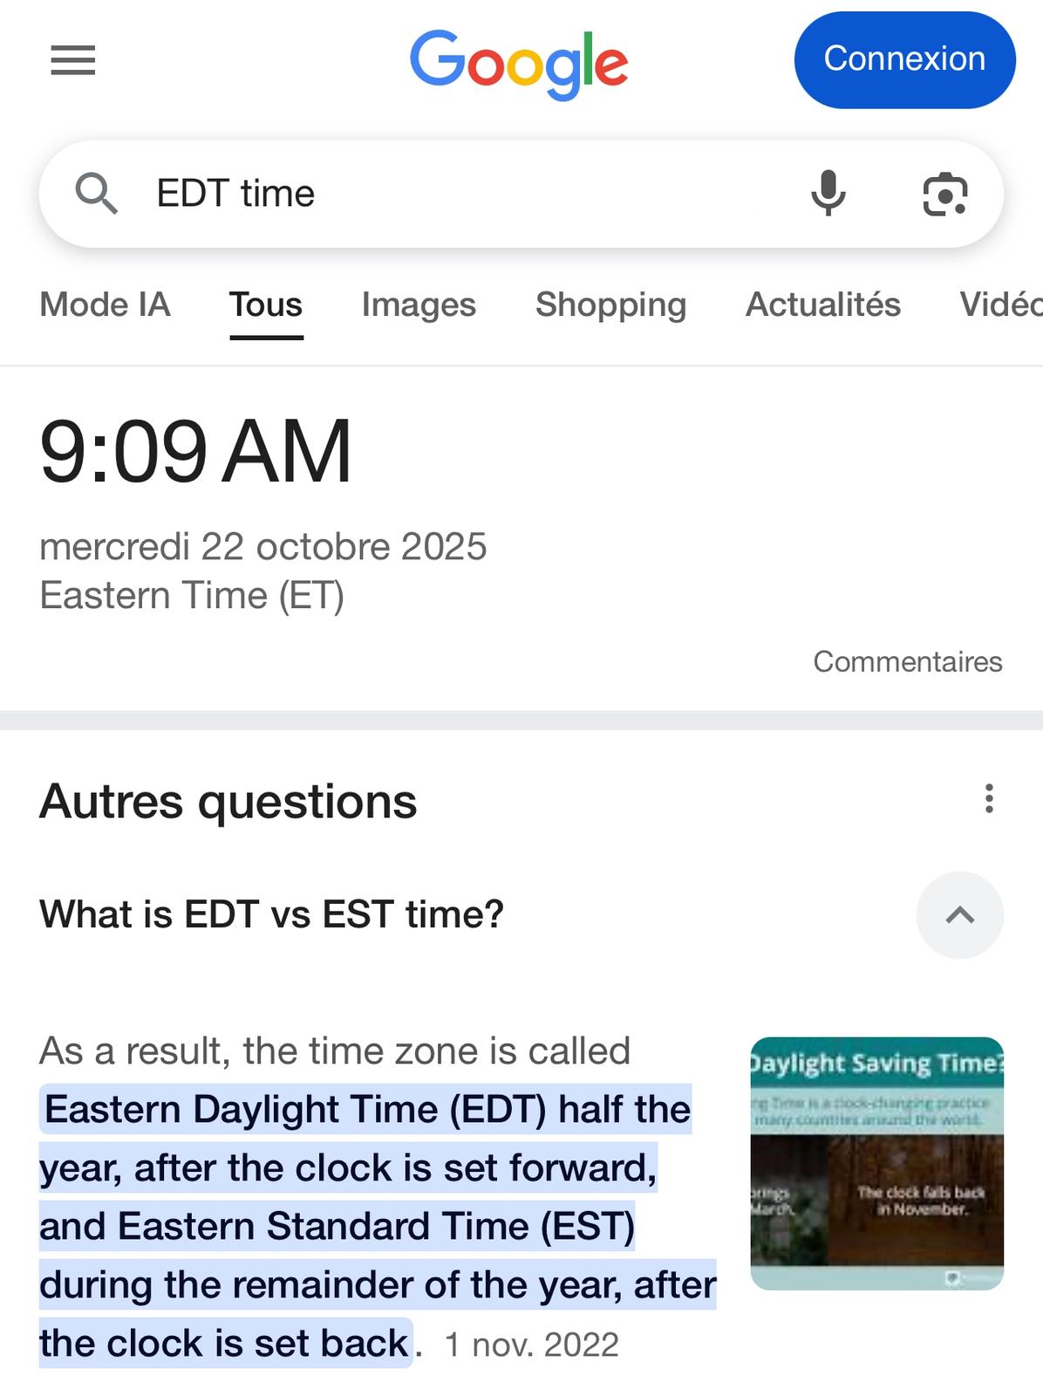Screen dimensions: 1043x1396
Task: Click the highlighted Eastern Daylight Time answer text
Action: 366,1225
